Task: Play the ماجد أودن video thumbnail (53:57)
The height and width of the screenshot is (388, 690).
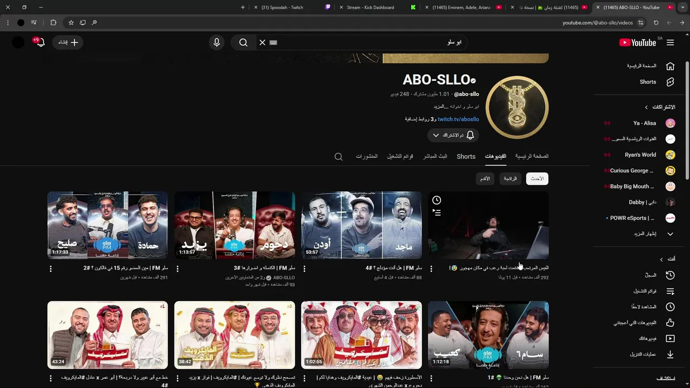Action: pyautogui.click(x=361, y=225)
